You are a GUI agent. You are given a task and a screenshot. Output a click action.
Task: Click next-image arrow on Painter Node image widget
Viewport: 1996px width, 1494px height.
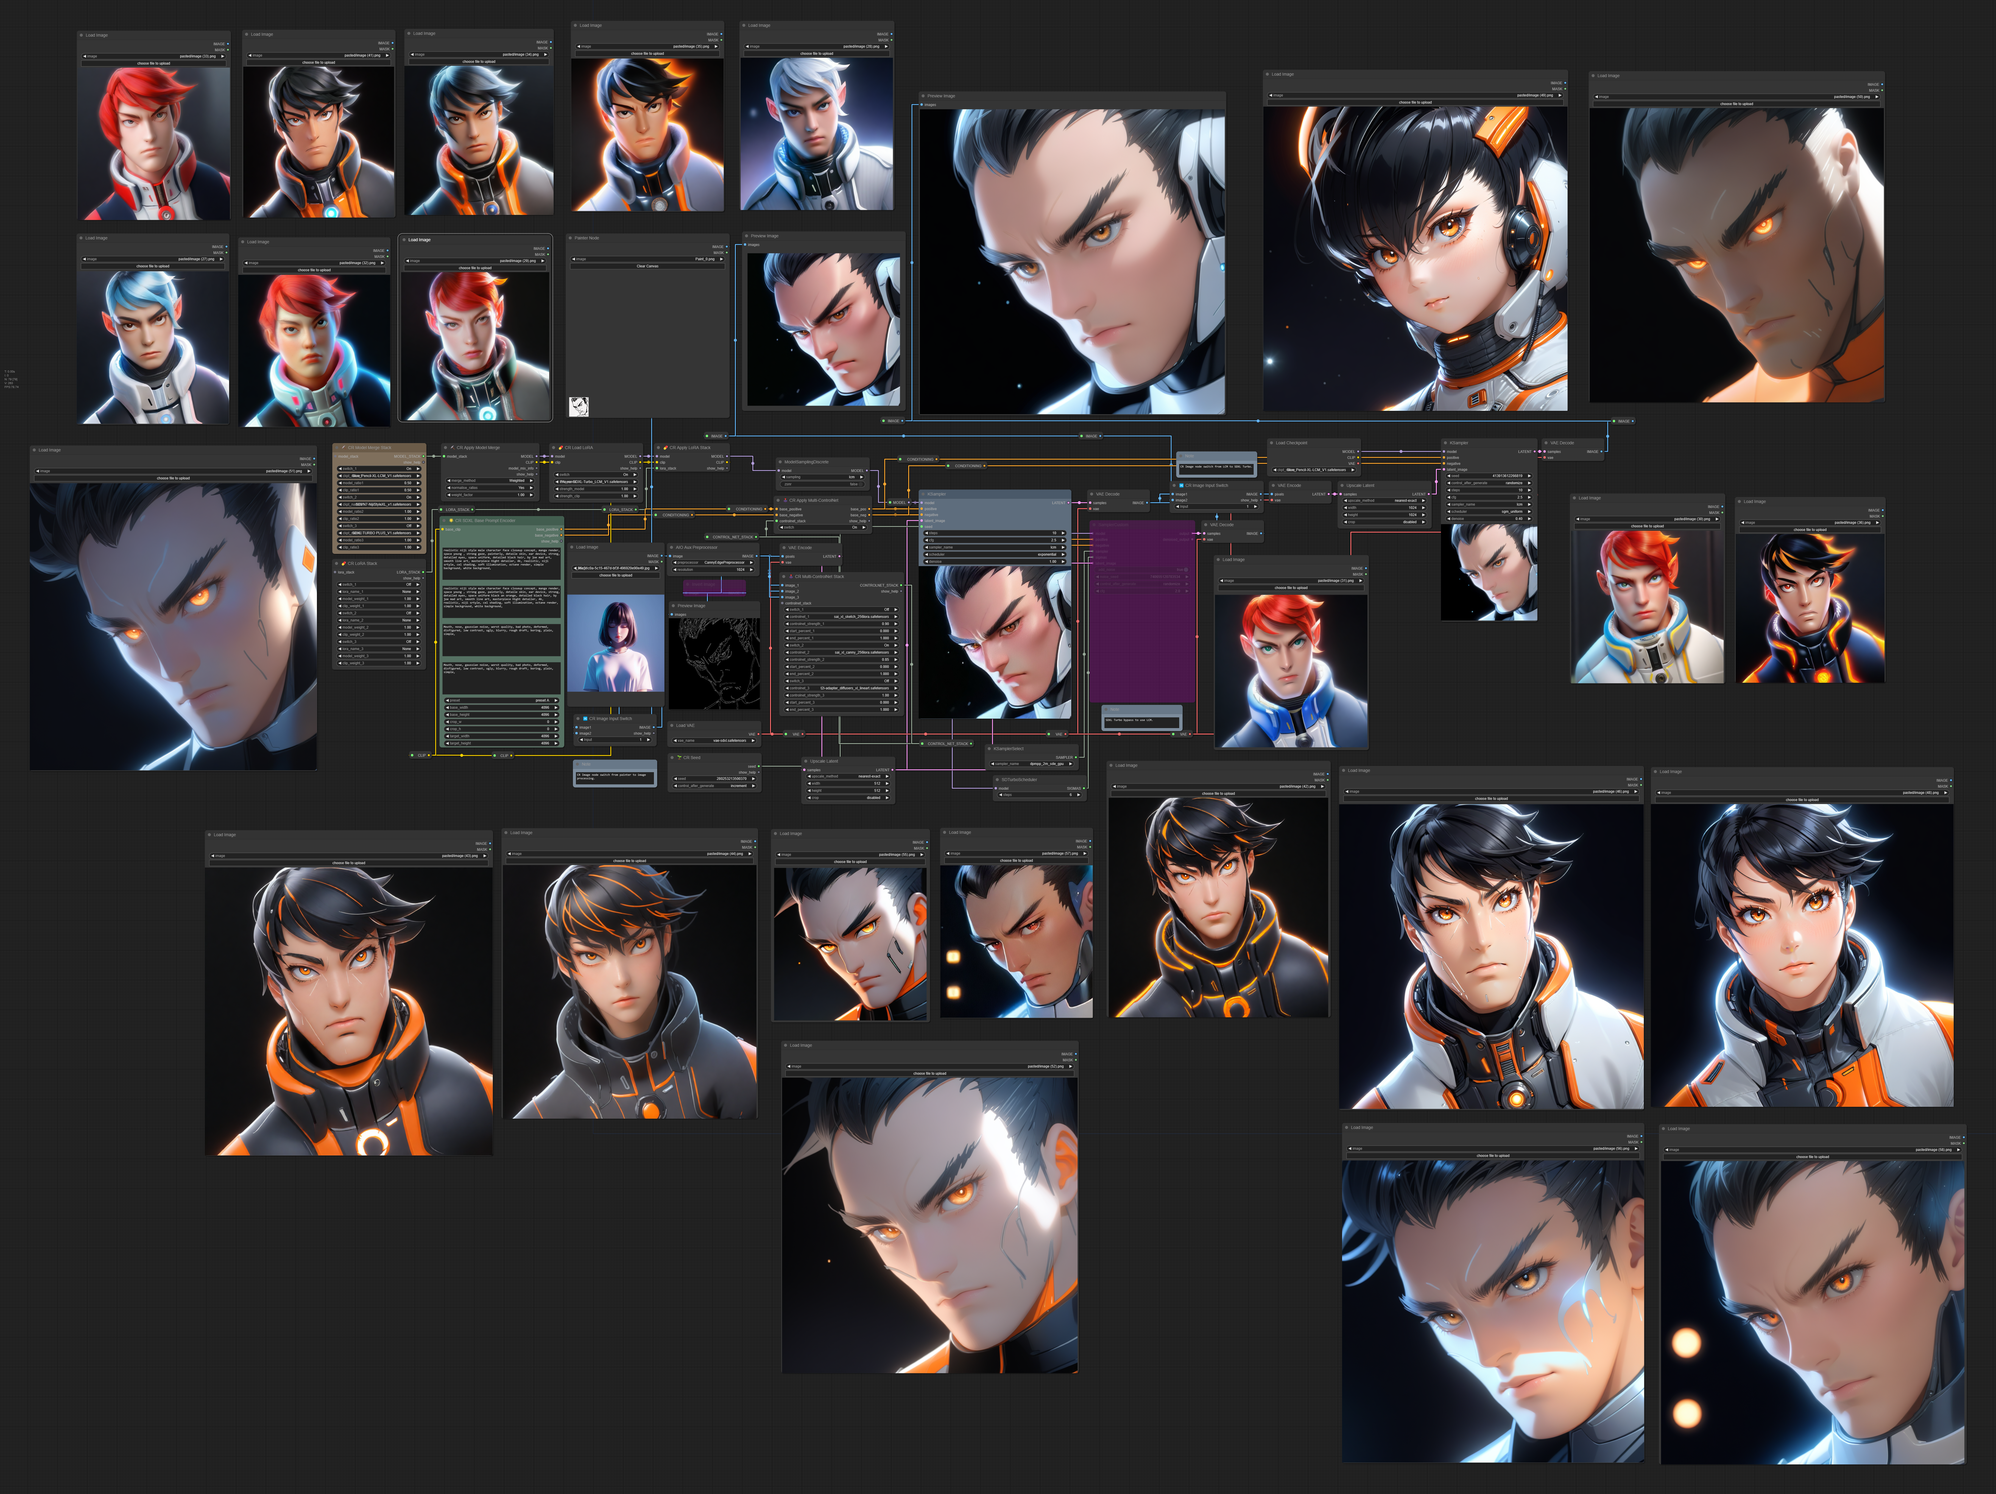pos(722,259)
